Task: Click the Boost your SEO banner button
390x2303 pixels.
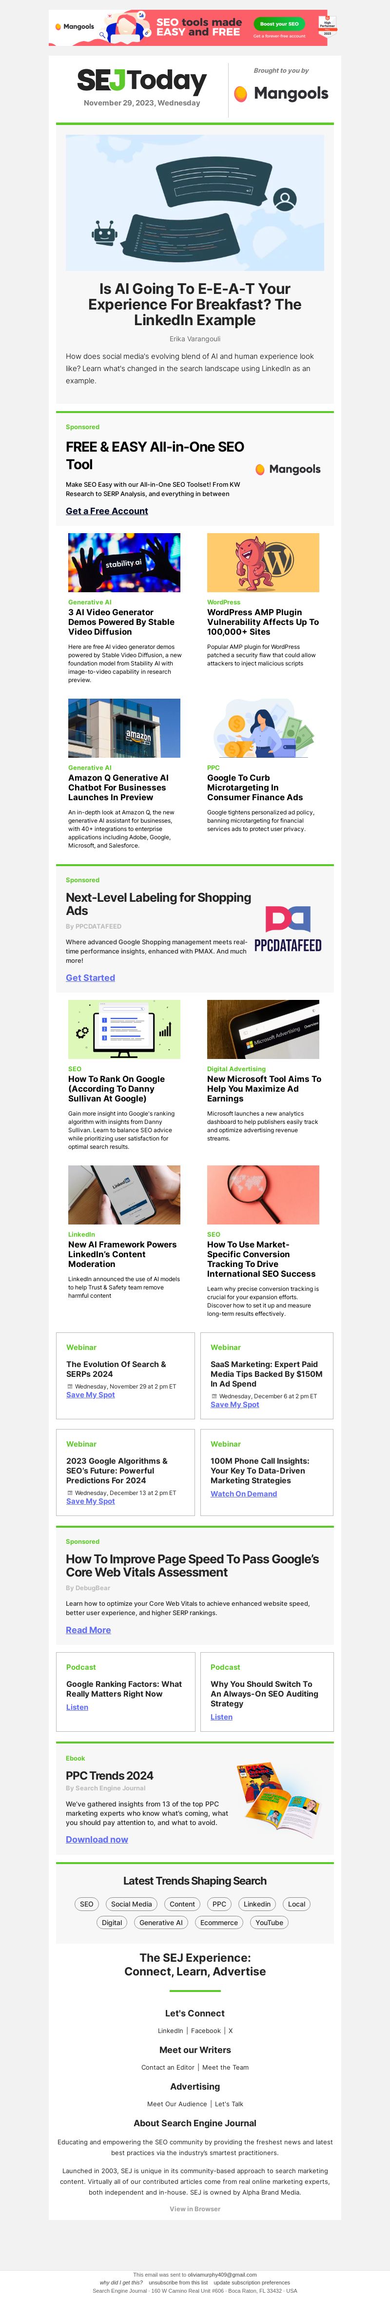Action: point(279,23)
